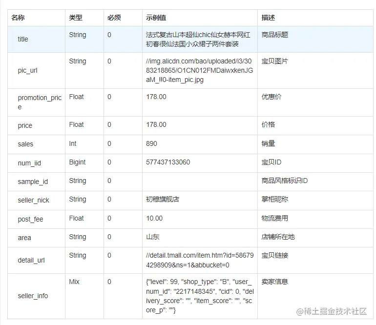Select the seller_info field name
The image size is (376, 325).
point(33,296)
